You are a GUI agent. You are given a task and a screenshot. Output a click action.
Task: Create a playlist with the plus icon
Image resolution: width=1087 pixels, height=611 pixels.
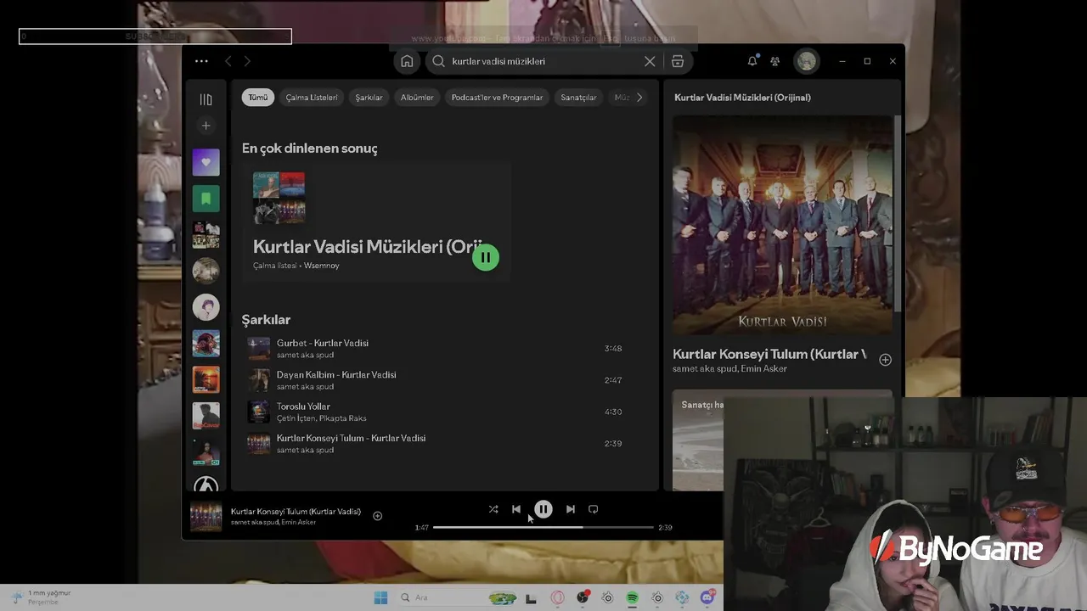(x=206, y=126)
